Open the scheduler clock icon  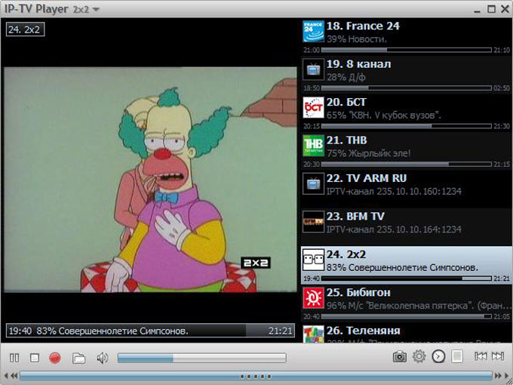(438, 356)
